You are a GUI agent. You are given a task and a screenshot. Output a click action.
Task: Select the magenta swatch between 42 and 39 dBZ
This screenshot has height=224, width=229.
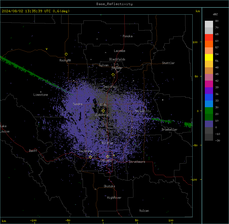click(209, 84)
